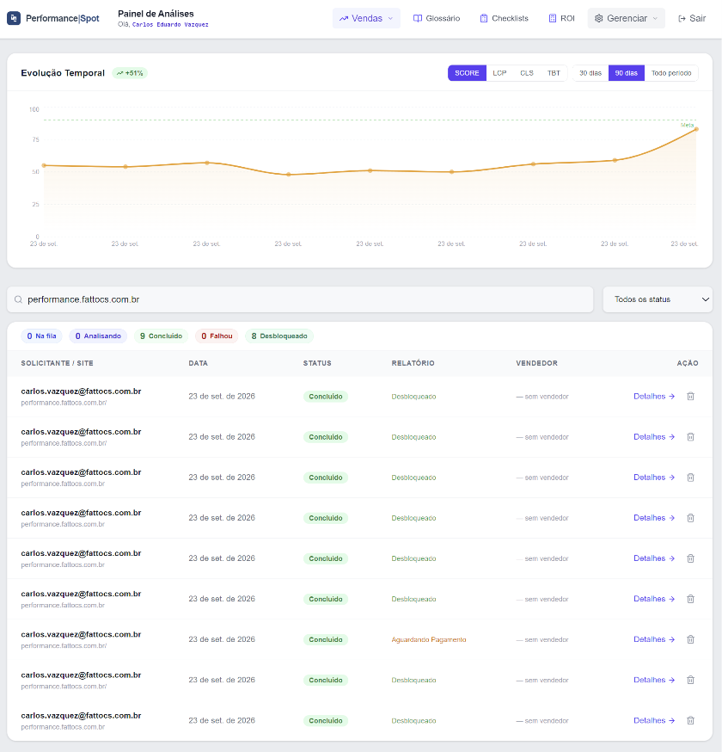Click the user name Carlos Eduardo Vazquez
This screenshot has width=722, height=752.
[x=170, y=24]
